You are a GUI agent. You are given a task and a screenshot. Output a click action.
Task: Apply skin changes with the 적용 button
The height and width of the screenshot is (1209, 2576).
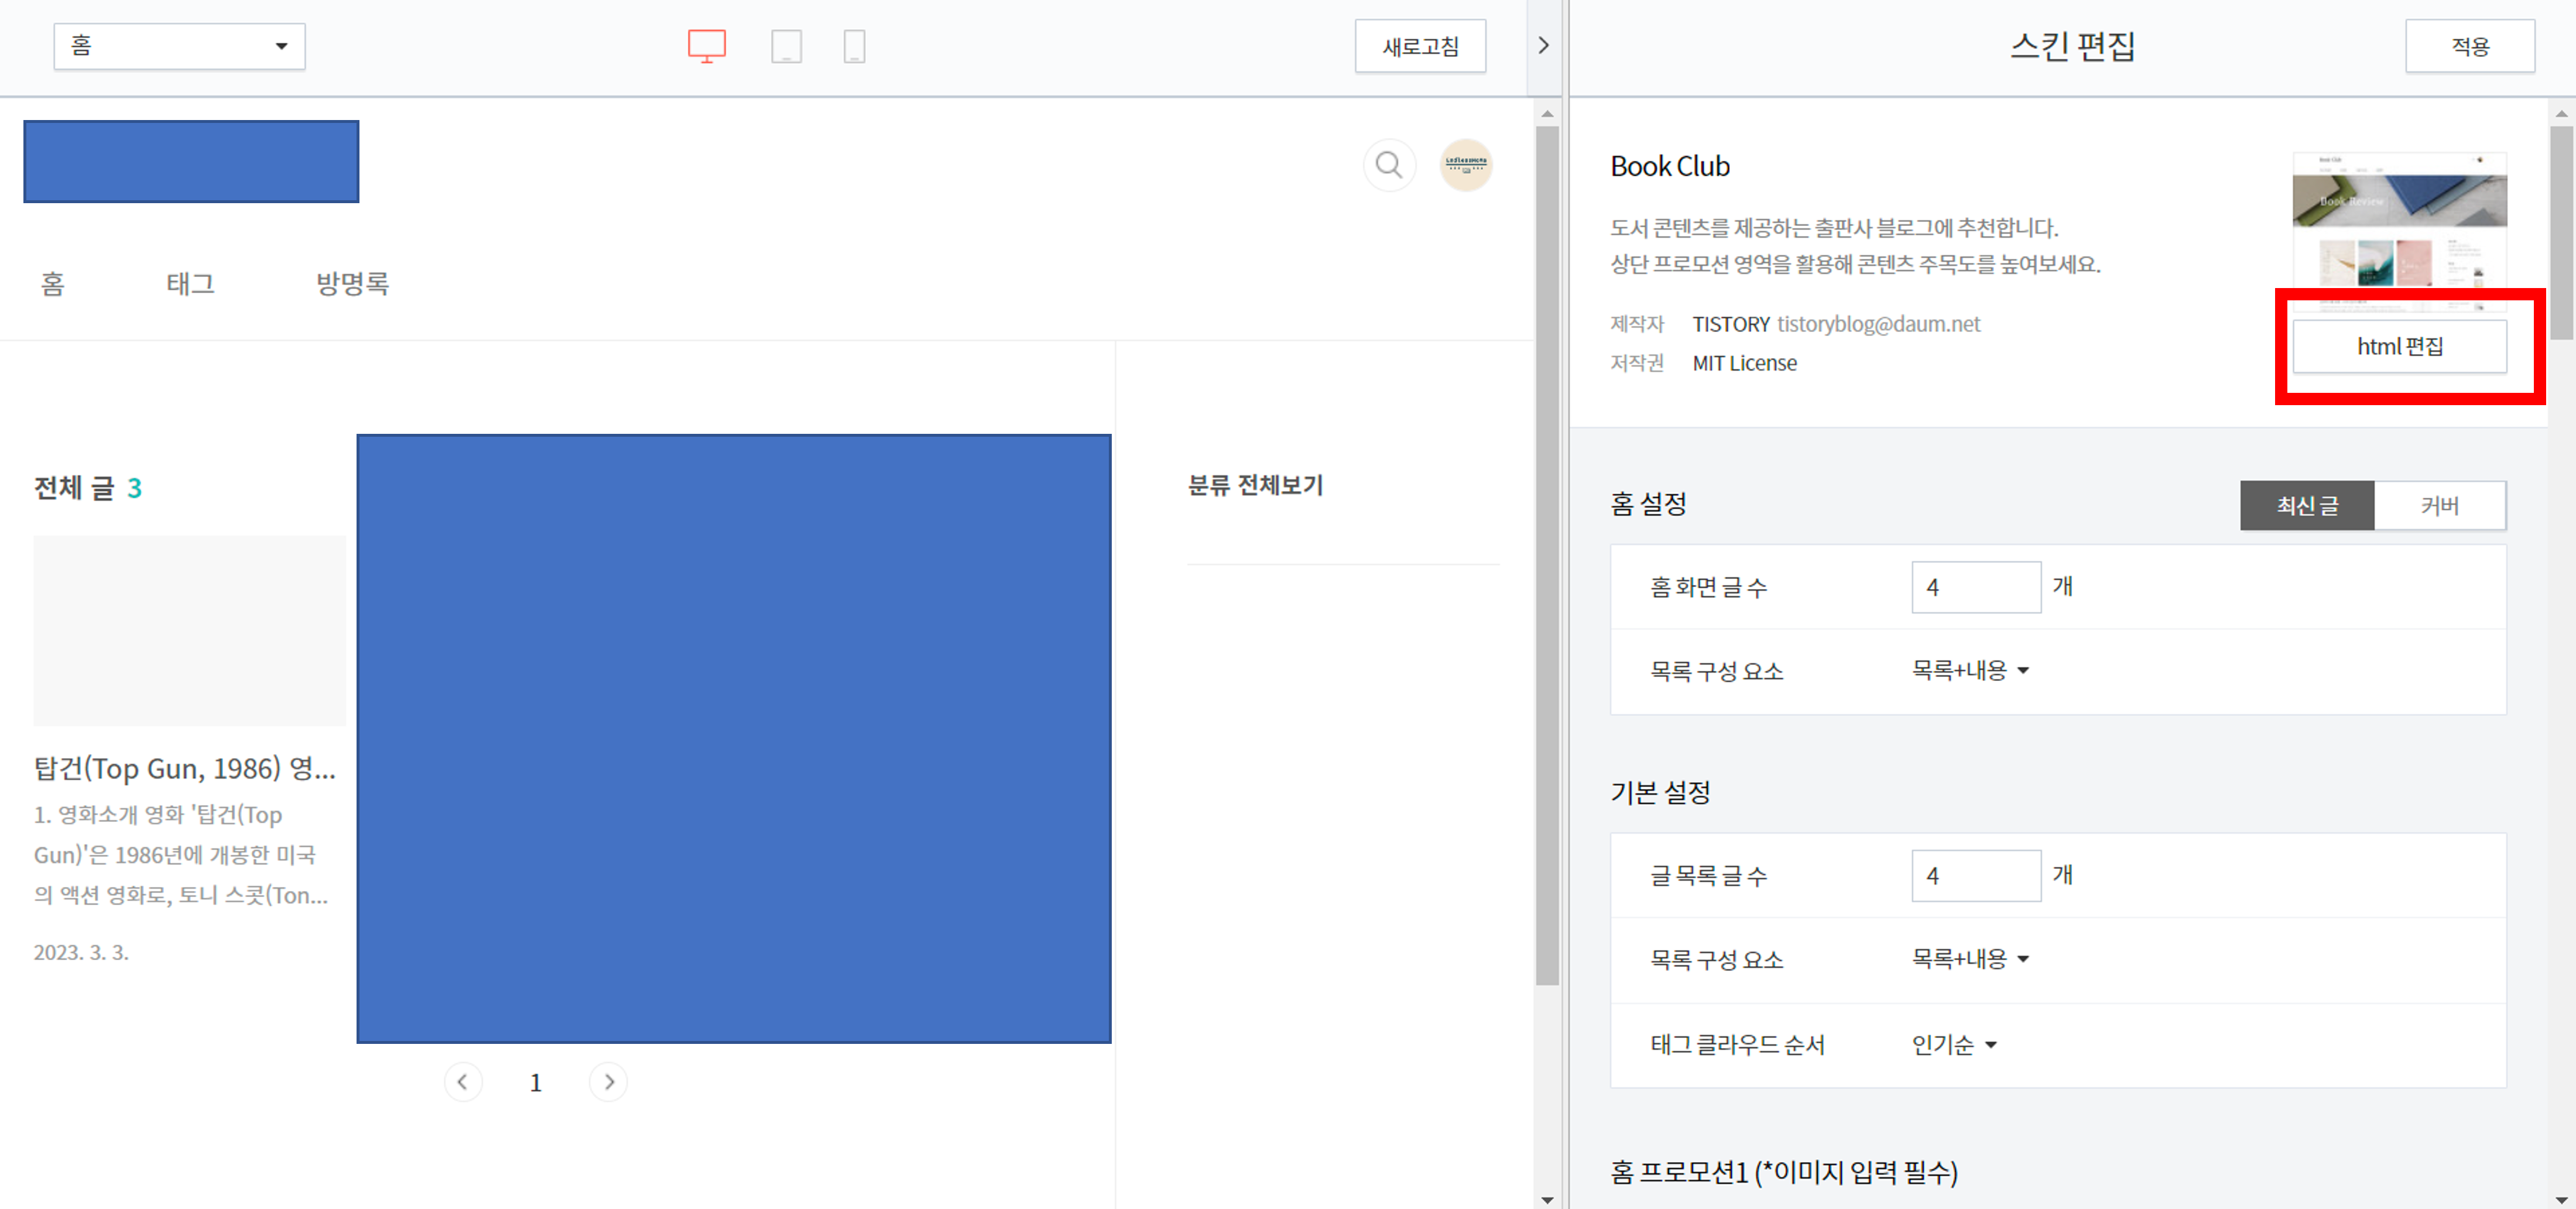tap(2469, 46)
